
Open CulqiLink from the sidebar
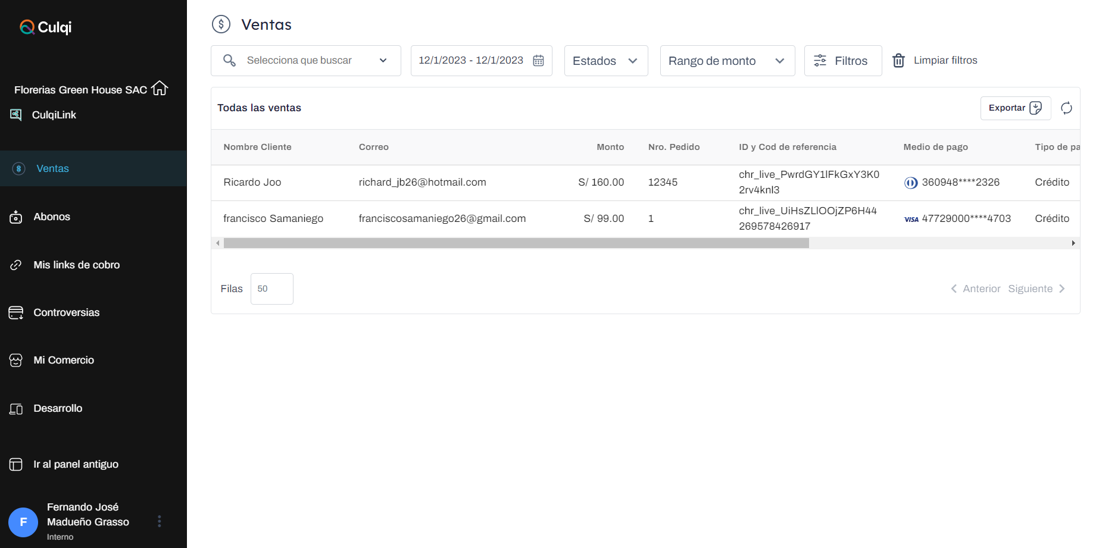(x=54, y=115)
